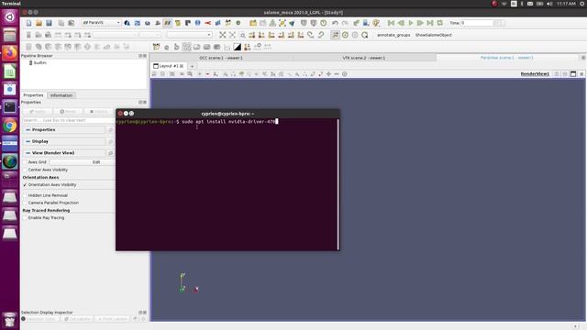Image resolution: width=587 pixels, height=330 pixels.
Task: Open Google Chrome from the dock
Action: [x=10, y=126]
